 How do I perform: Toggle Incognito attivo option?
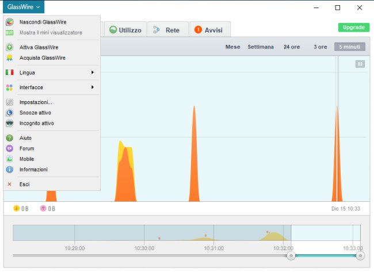pyautogui.click(x=52, y=123)
